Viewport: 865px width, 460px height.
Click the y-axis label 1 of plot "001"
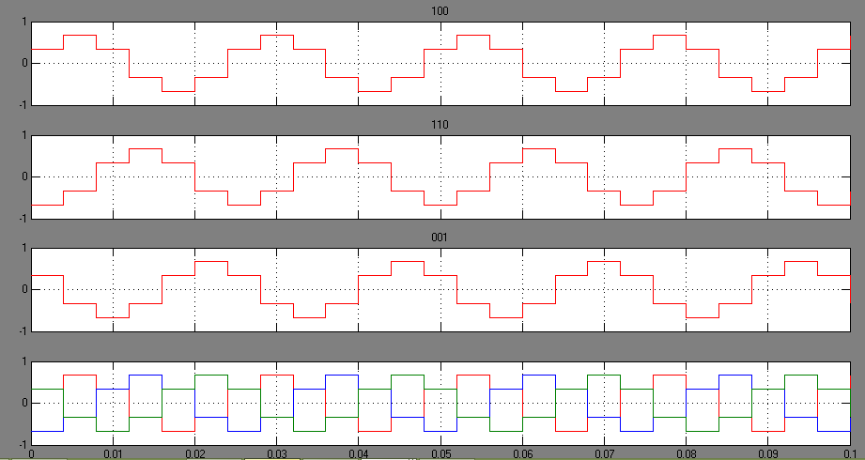[24, 248]
